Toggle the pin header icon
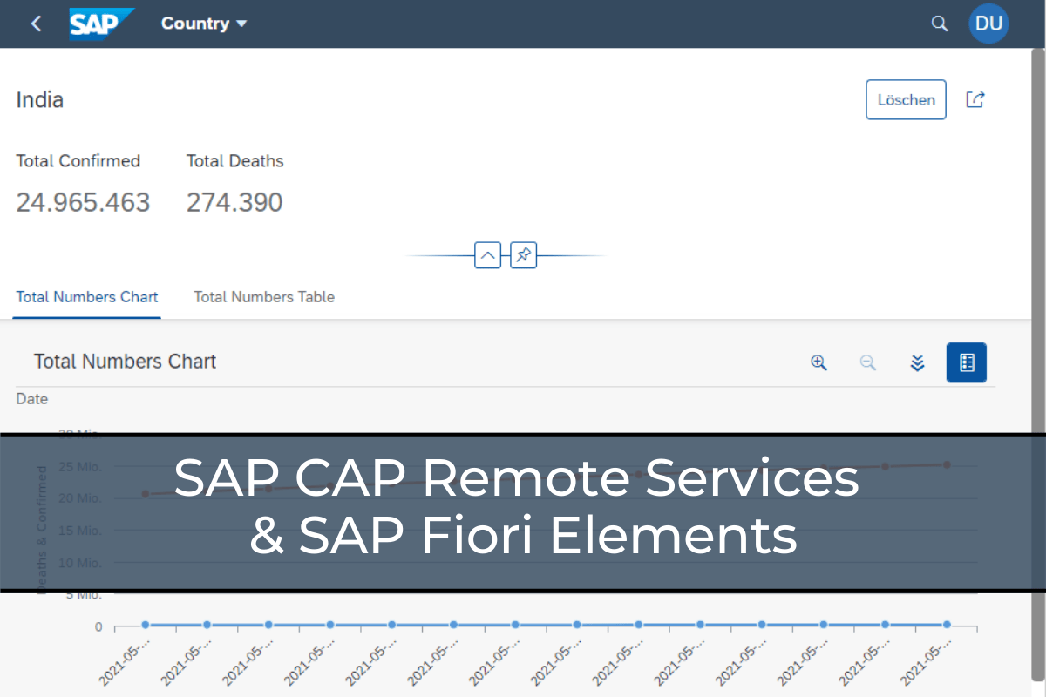This screenshot has width=1046, height=697. point(523,255)
